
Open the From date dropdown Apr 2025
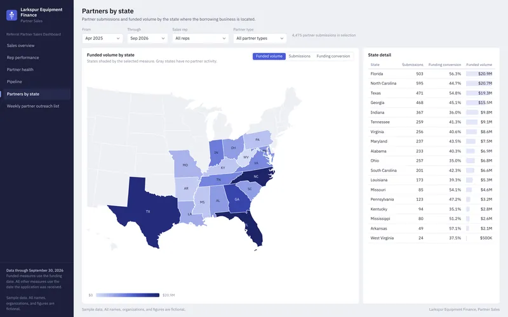102,38
